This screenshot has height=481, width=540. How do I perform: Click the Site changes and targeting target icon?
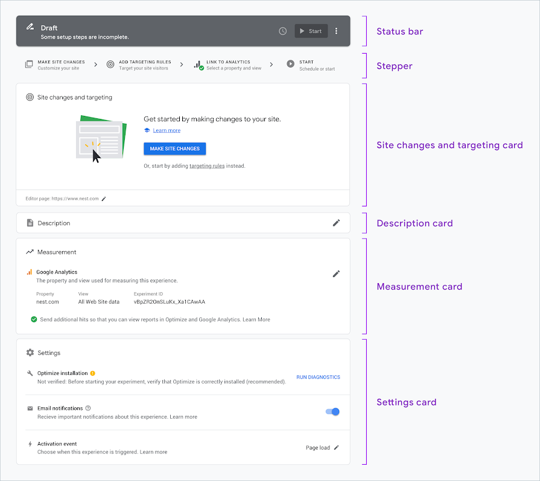[x=30, y=97]
